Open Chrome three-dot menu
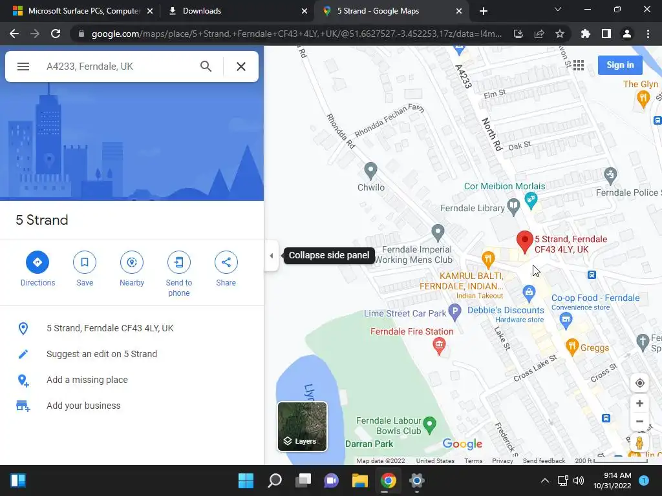 648,34
